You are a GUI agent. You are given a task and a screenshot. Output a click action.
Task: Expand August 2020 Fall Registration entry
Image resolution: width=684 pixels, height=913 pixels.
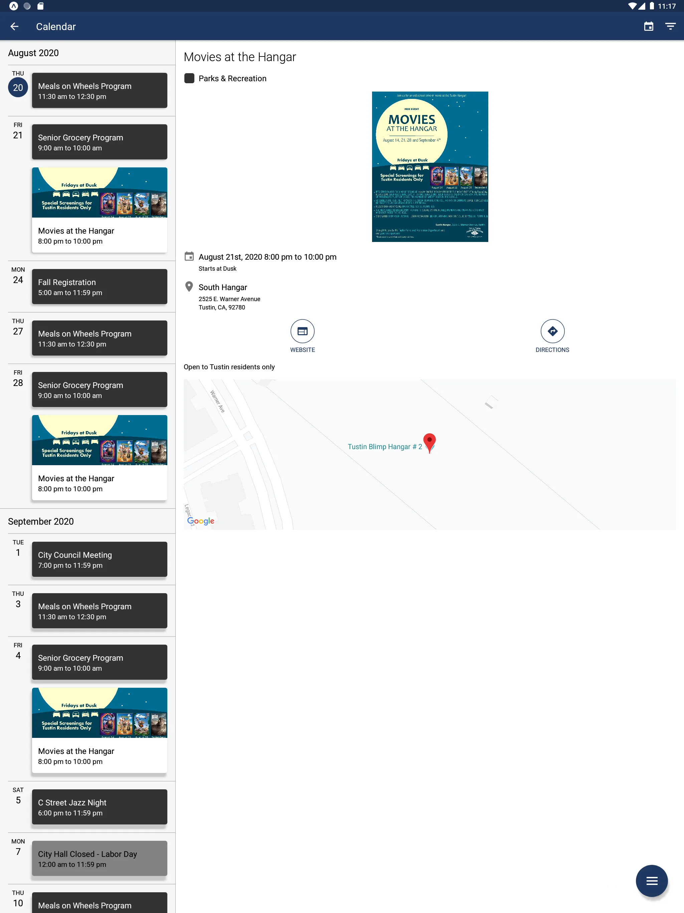(x=99, y=286)
